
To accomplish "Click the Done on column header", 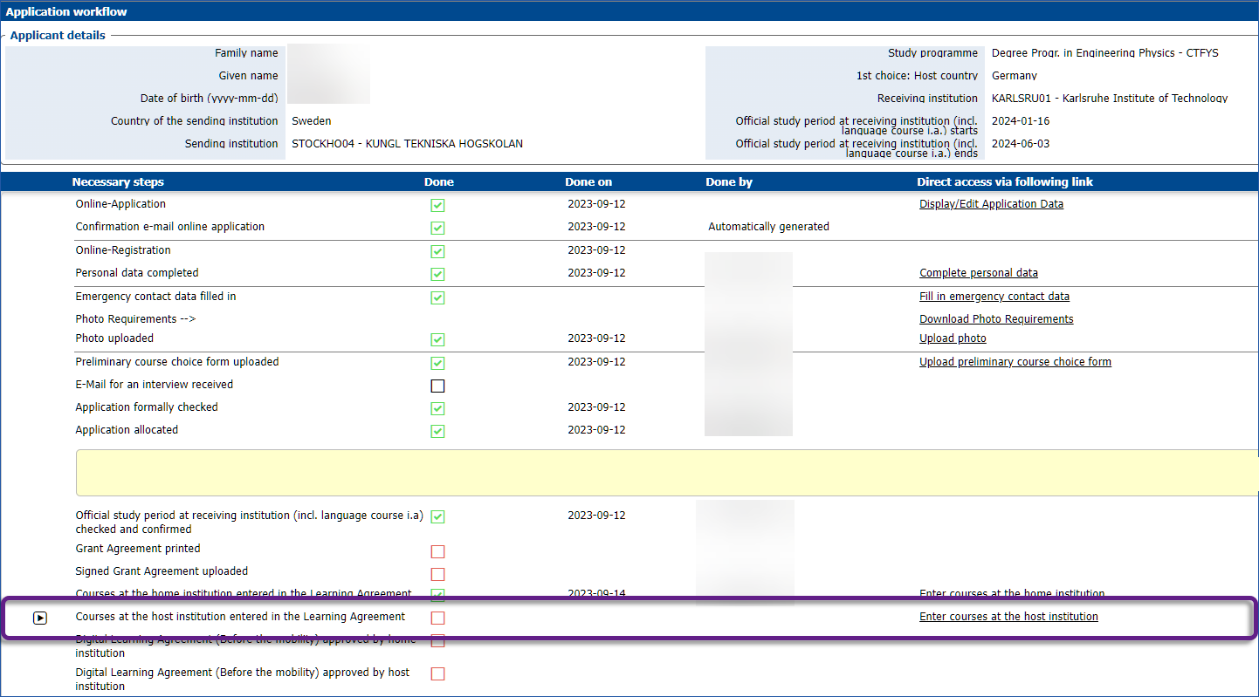I will tap(588, 182).
